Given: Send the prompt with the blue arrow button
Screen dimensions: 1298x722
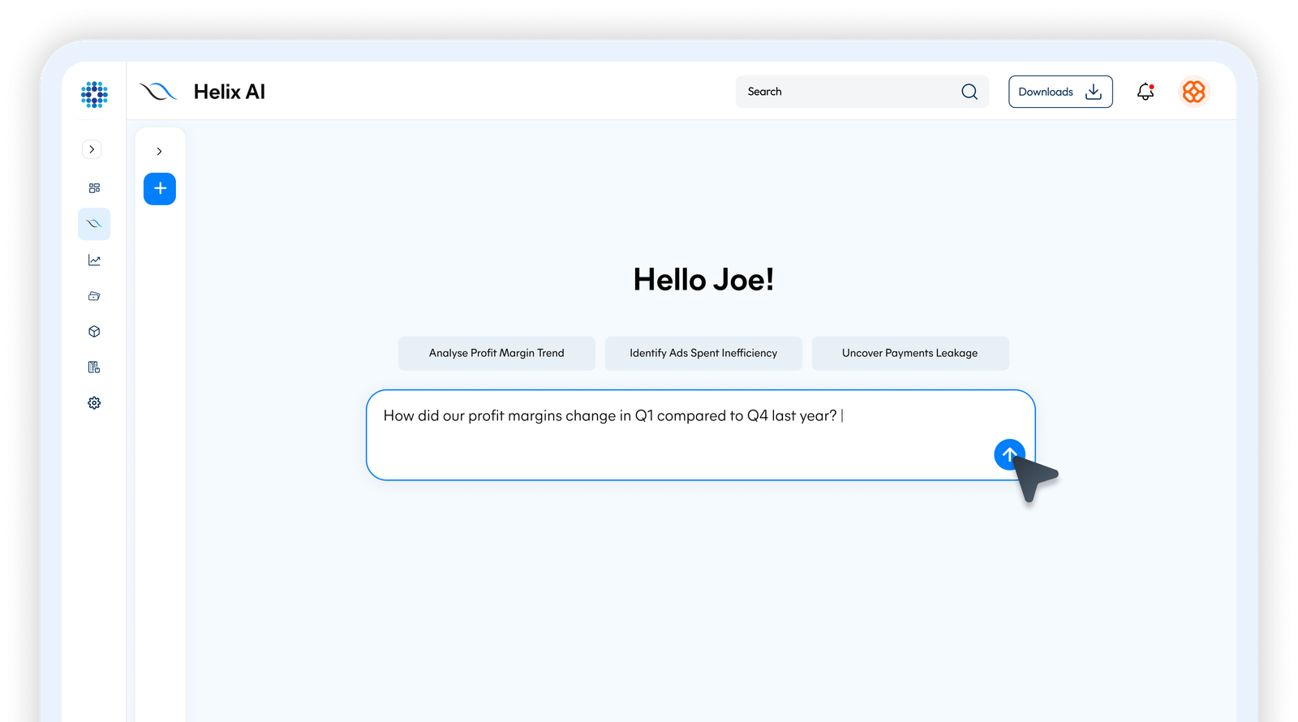Looking at the screenshot, I should (1008, 454).
